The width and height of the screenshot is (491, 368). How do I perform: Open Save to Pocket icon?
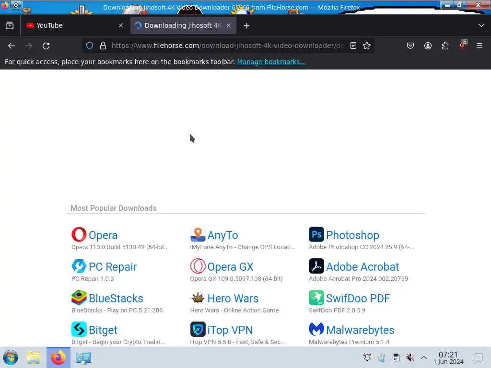point(410,46)
